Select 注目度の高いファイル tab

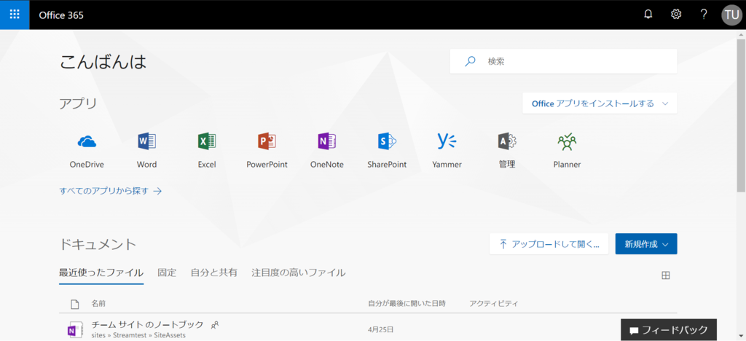click(298, 273)
